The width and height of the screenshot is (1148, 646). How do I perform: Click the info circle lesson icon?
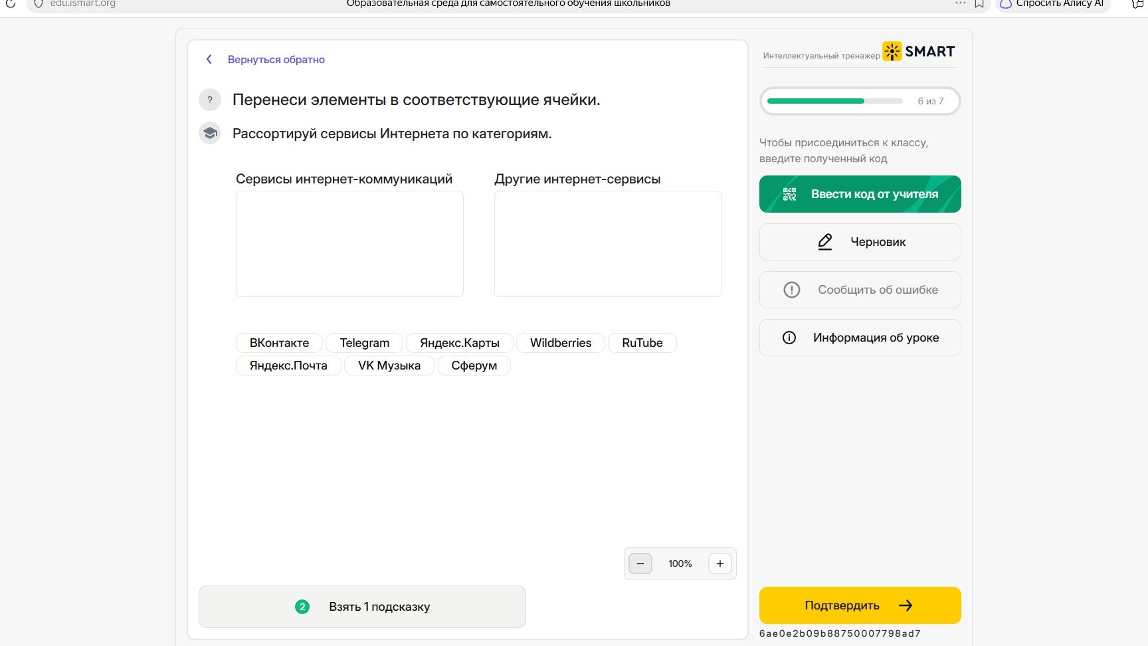pos(789,338)
